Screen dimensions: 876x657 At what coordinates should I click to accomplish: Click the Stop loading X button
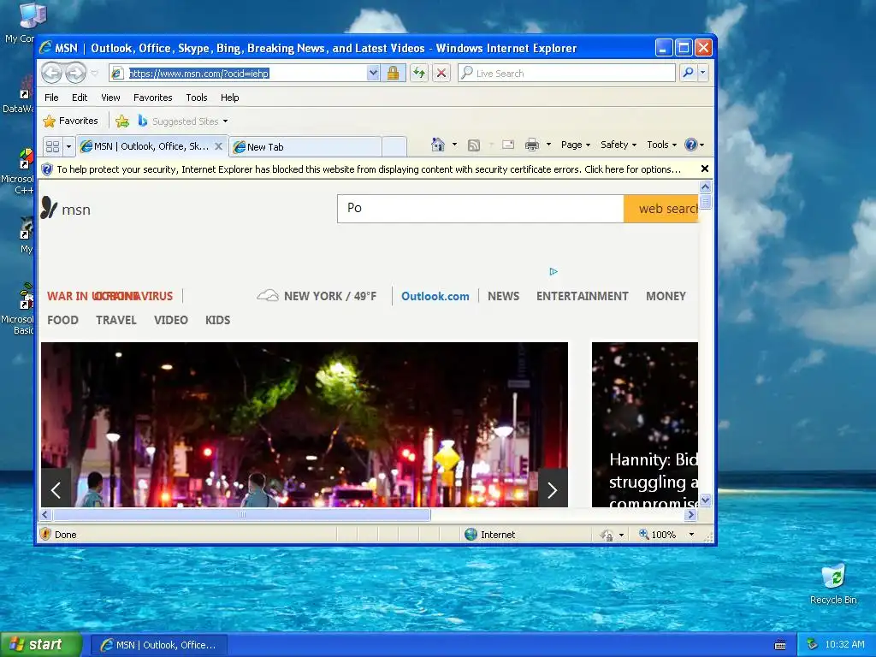pyautogui.click(x=441, y=74)
